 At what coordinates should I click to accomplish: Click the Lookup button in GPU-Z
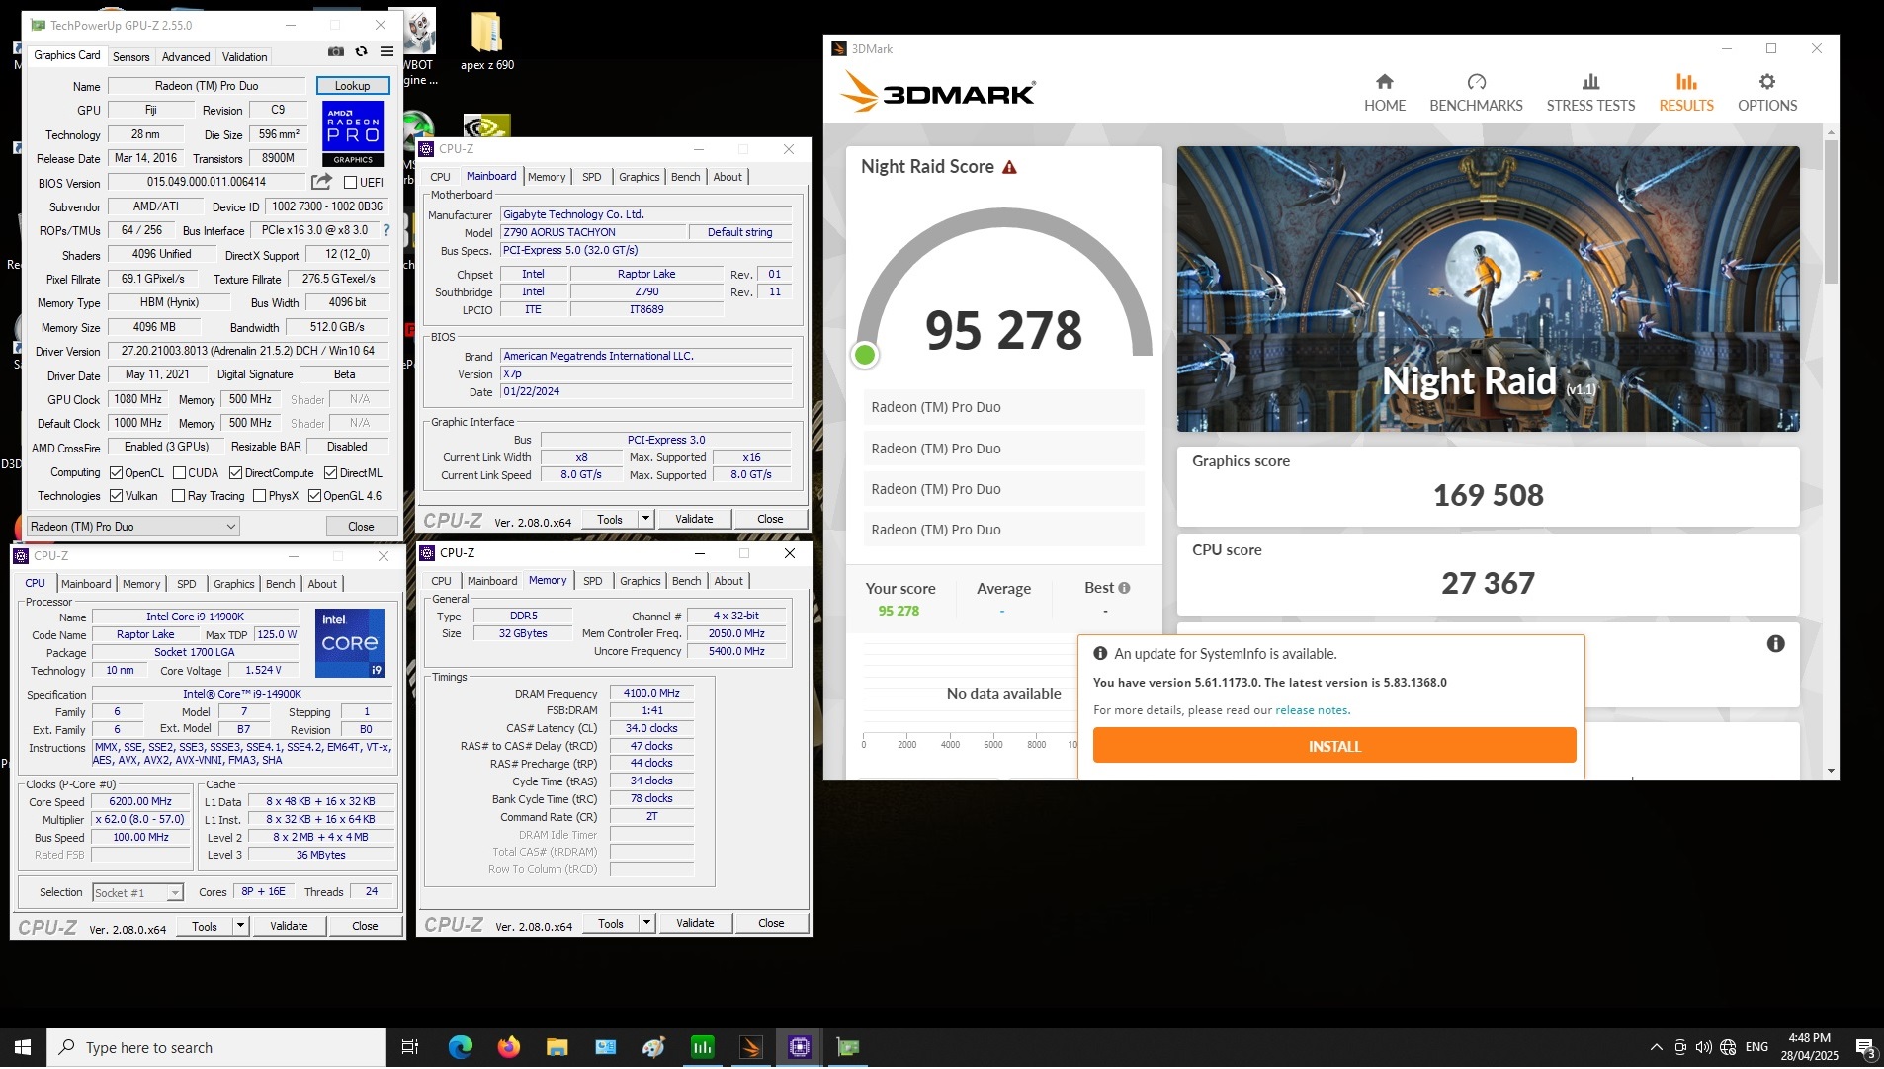(352, 87)
